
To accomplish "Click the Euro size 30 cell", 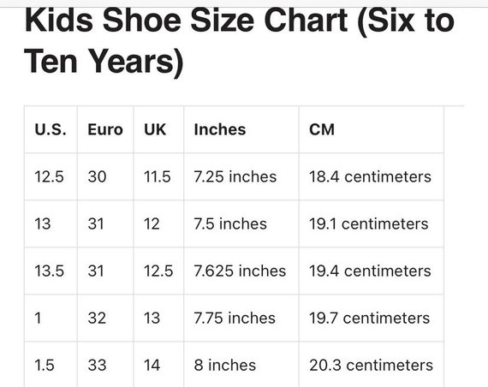I will 105,176.
